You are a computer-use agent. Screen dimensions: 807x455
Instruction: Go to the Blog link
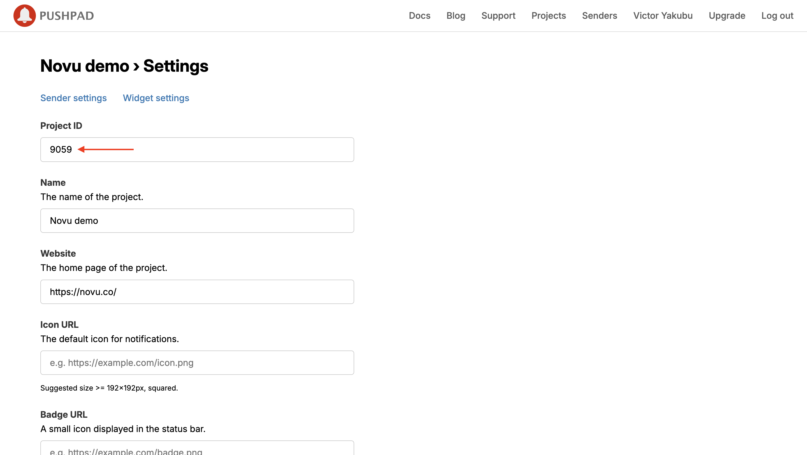pos(456,16)
